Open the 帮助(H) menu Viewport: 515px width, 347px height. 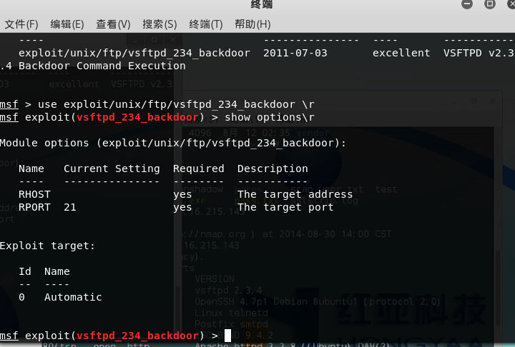click(x=252, y=24)
